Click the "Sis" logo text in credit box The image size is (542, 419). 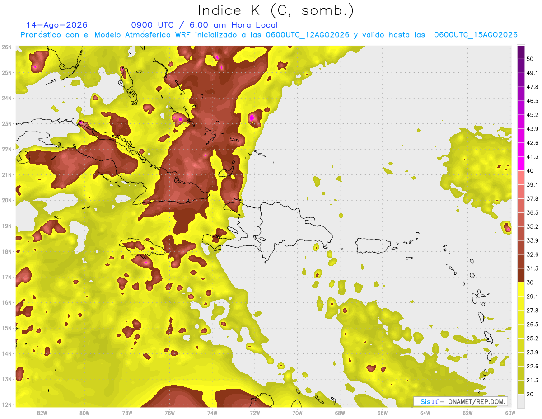[425, 401]
